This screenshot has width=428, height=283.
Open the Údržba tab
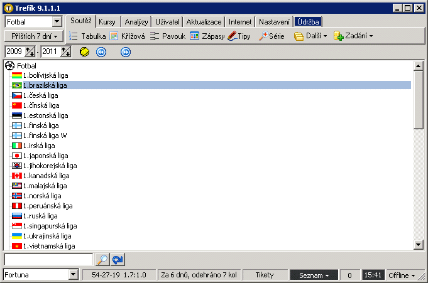[x=308, y=22]
